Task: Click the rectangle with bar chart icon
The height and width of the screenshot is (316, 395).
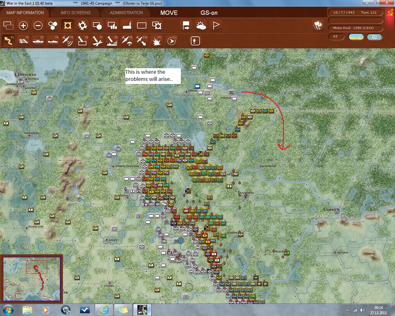Action: [x=112, y=26]
